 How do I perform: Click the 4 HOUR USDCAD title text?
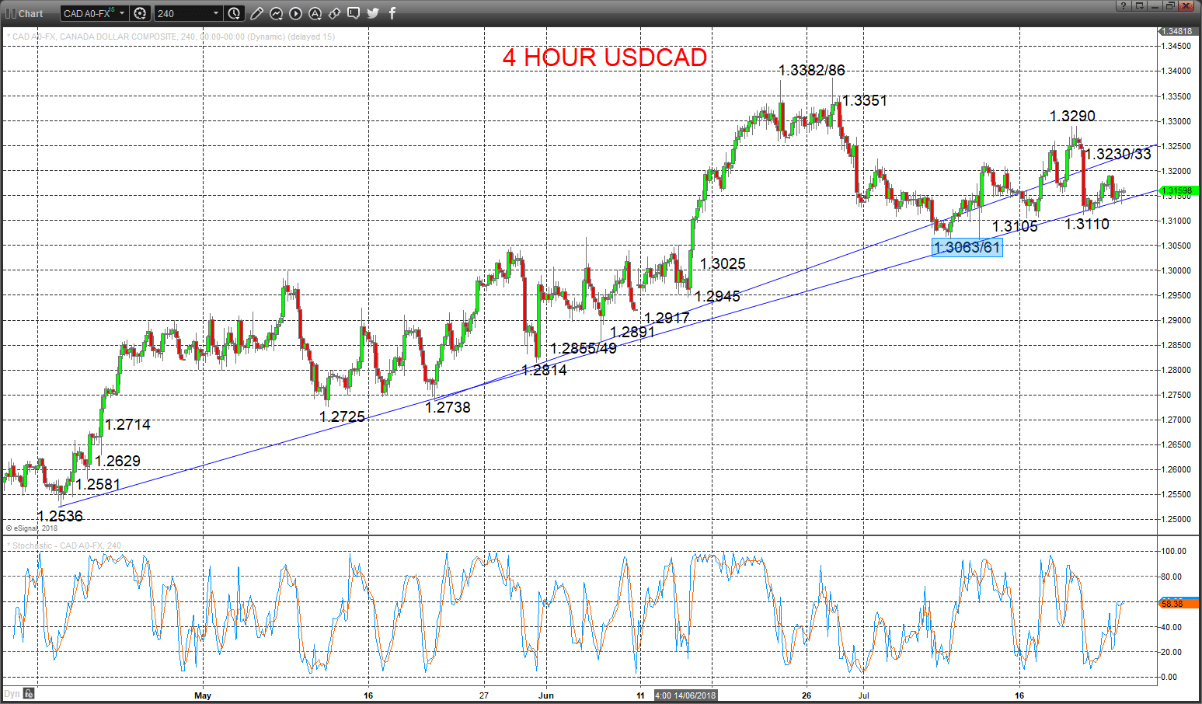tap(604, 58)
